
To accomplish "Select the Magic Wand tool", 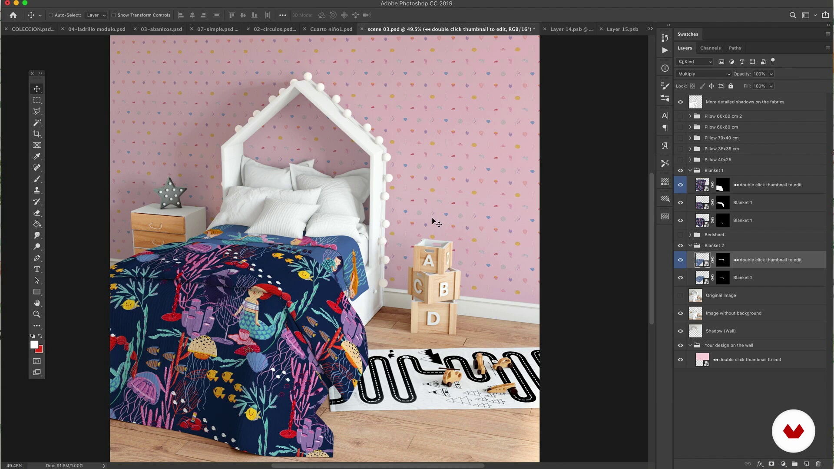I will click(x=37, y=123).
